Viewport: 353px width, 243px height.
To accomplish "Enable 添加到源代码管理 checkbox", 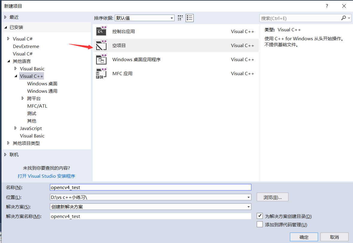I will (x=260, y=224).
